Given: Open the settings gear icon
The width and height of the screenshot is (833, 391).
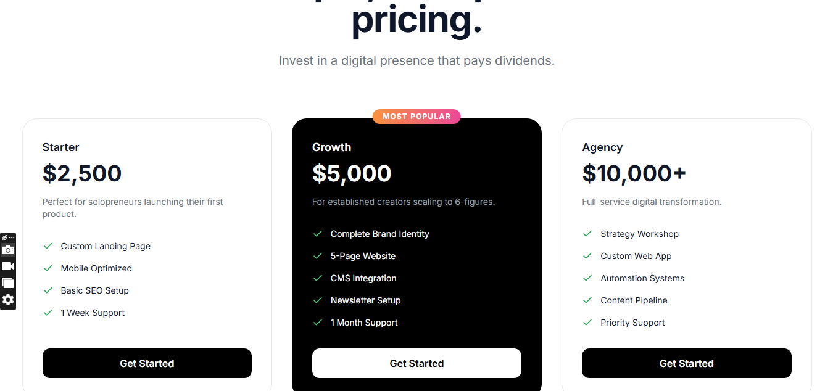Looking at the screenshot, I should point(7,300).
